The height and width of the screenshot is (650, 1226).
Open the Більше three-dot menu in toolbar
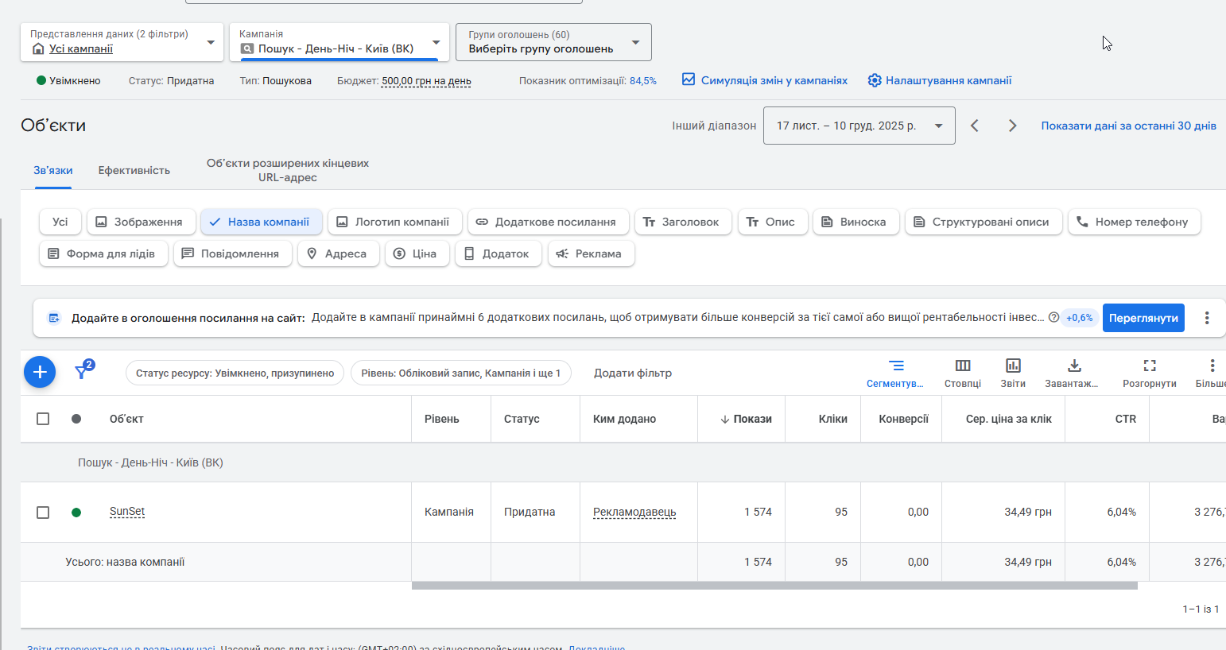tap(1212, 366)
